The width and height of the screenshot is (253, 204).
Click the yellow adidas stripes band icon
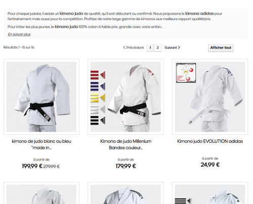pos(98,97)
